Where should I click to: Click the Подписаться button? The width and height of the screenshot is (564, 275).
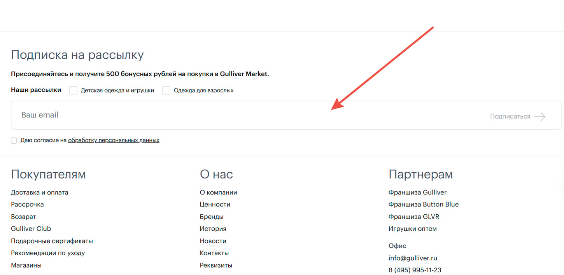tap(518, 116)
